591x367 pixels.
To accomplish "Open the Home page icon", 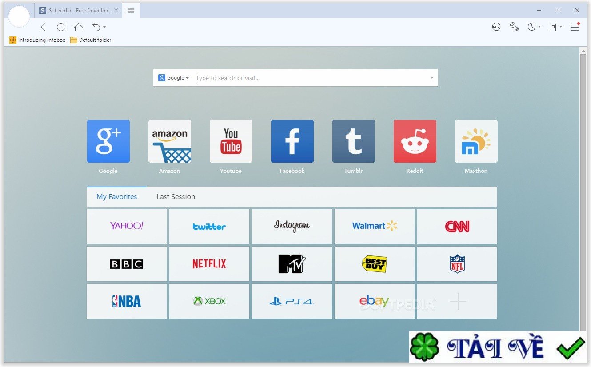I will [x=79, y=27].
